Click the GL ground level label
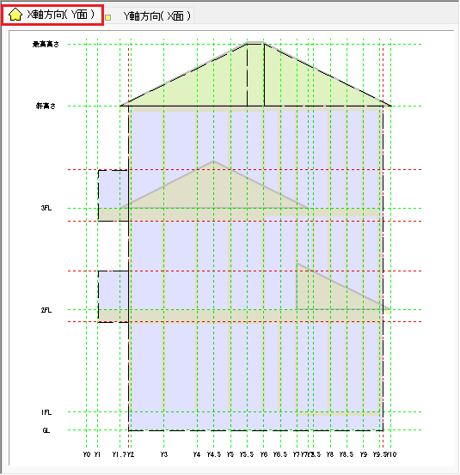 tap(46, 430)
